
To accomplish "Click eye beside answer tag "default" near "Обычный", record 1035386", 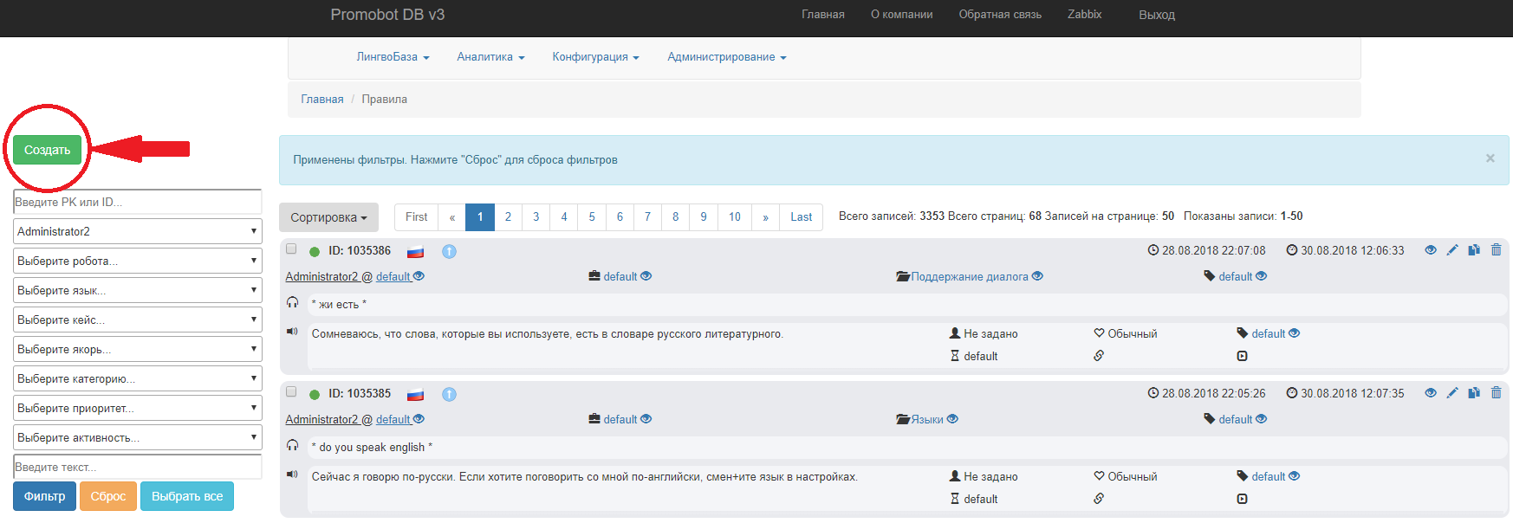I will tap(1294, 333).
